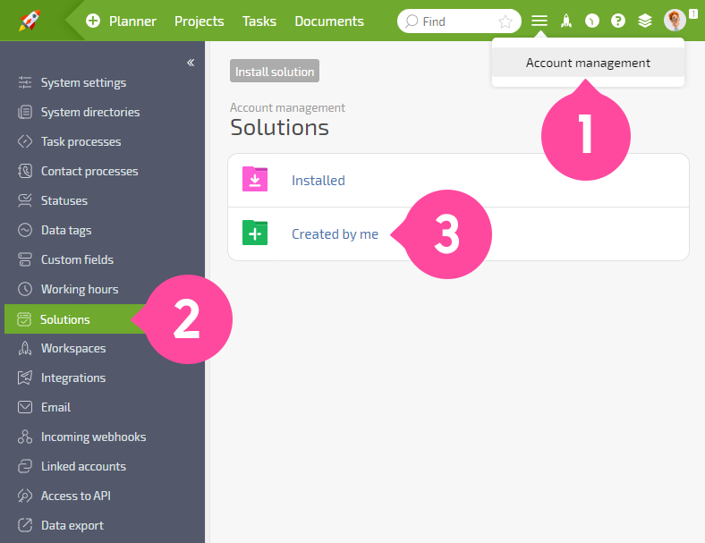Open Data export in the sidebar
This screenshot has height=543, width=705.
coord(72,525)
